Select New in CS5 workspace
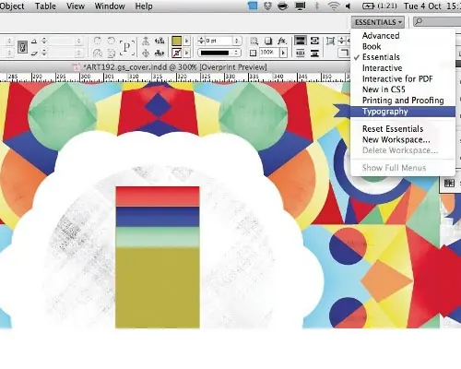The width and height of the screenshot is (461, 369). [x=403, y=89]
